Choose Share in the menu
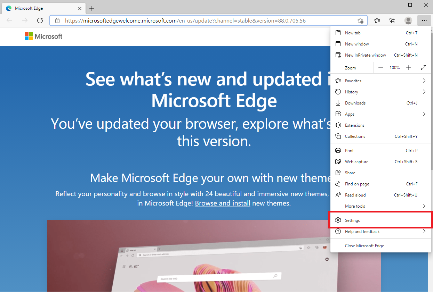Screen dimensions: 433x292 coord(380,173)
